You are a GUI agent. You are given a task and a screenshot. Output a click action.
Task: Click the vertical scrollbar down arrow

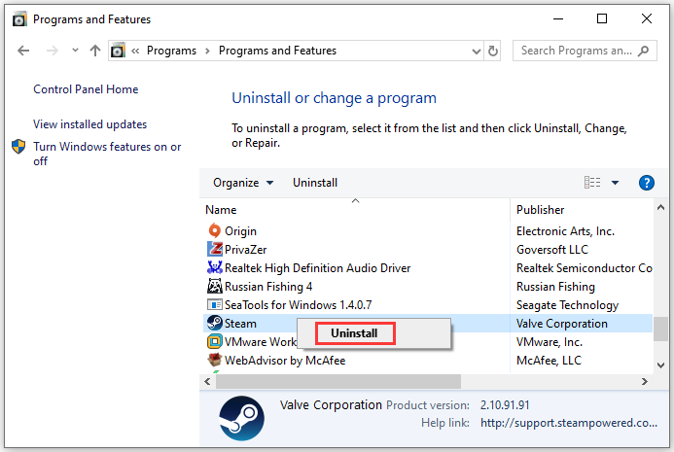(660, 365)
